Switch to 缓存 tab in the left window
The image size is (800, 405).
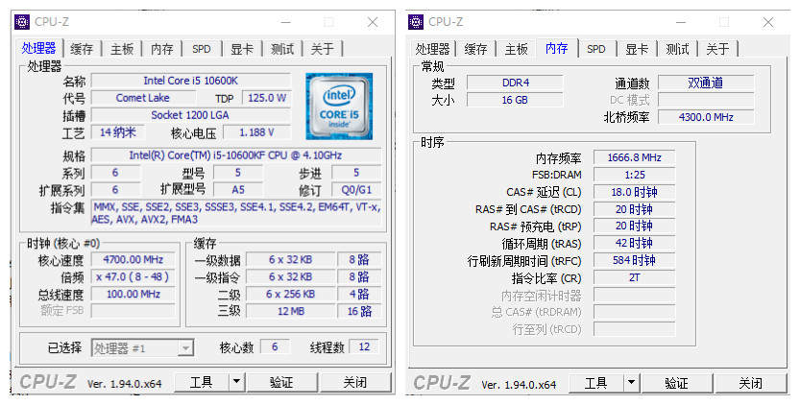(82, 49)
